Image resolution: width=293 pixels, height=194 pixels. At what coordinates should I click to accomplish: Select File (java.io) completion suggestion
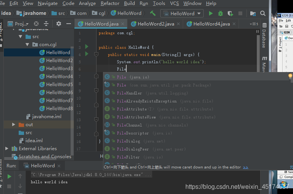click(x=196, y=77)
